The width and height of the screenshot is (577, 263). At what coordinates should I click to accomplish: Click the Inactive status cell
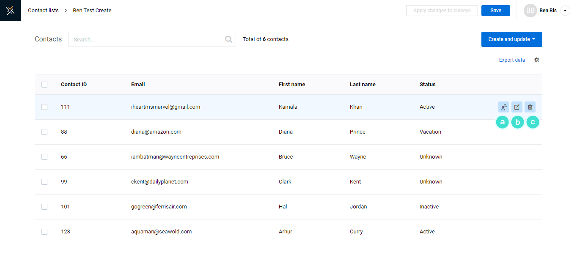pos(429,207)
